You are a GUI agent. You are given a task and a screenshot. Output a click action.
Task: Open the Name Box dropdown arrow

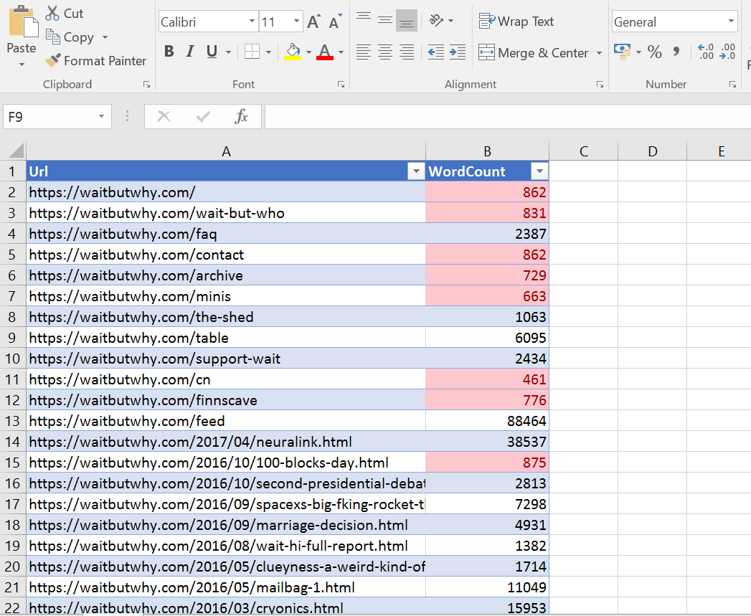click(101, 116)
